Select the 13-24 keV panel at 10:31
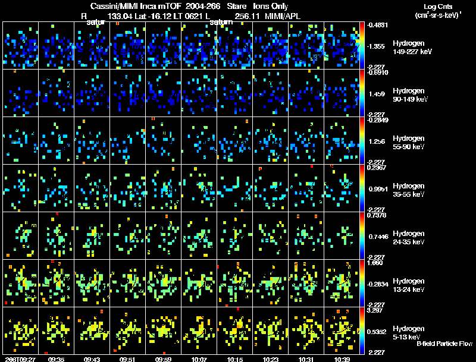Image resolution: width=476 pixels, height=362 pixels. pyautogui.click(x=306, y=284)
